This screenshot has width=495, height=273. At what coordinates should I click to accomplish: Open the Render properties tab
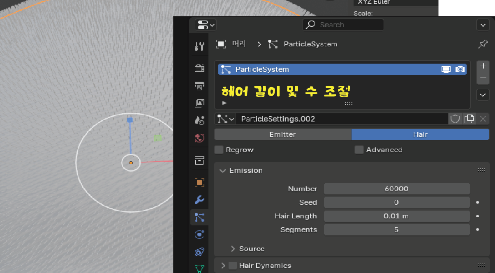pos(199,68)
